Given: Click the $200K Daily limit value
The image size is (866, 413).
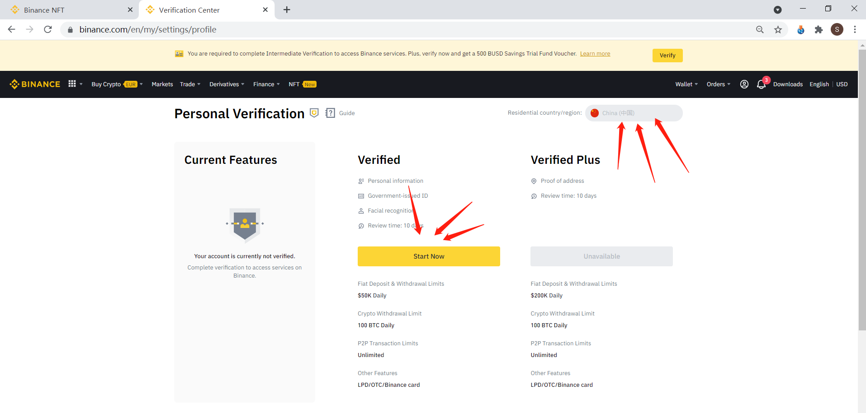Looking at the screenshot, I should pyautogui.click(x=547, y=296).
